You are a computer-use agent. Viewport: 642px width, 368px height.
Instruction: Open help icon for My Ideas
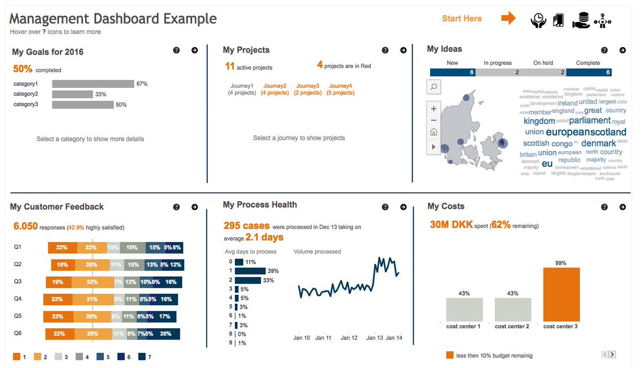pyautogui.click(x=605, y=50)
